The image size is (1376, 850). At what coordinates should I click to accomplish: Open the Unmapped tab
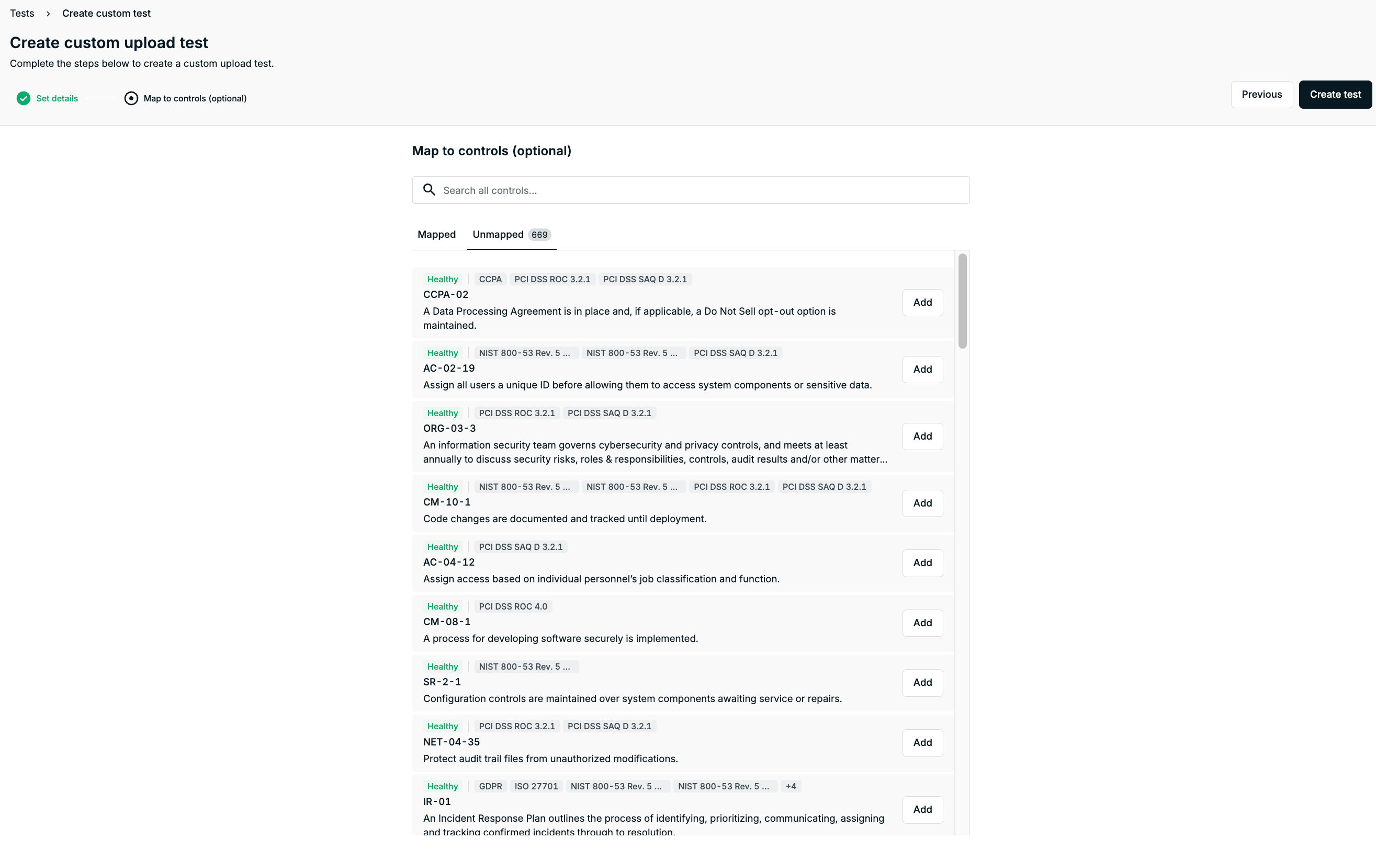tap(511, 234)
